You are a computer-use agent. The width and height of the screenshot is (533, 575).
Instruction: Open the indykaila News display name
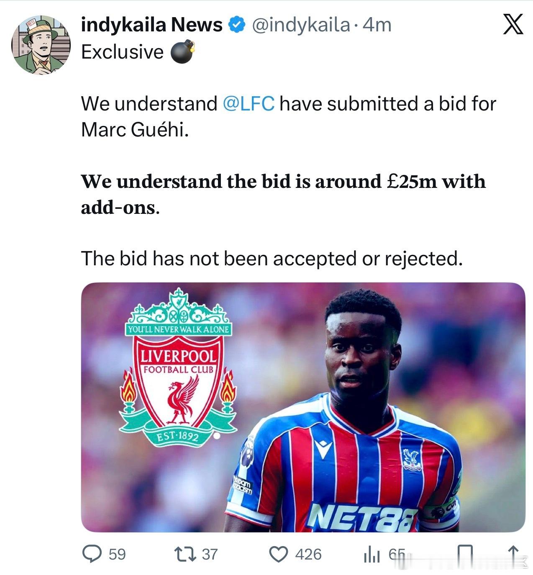(151, 25)
